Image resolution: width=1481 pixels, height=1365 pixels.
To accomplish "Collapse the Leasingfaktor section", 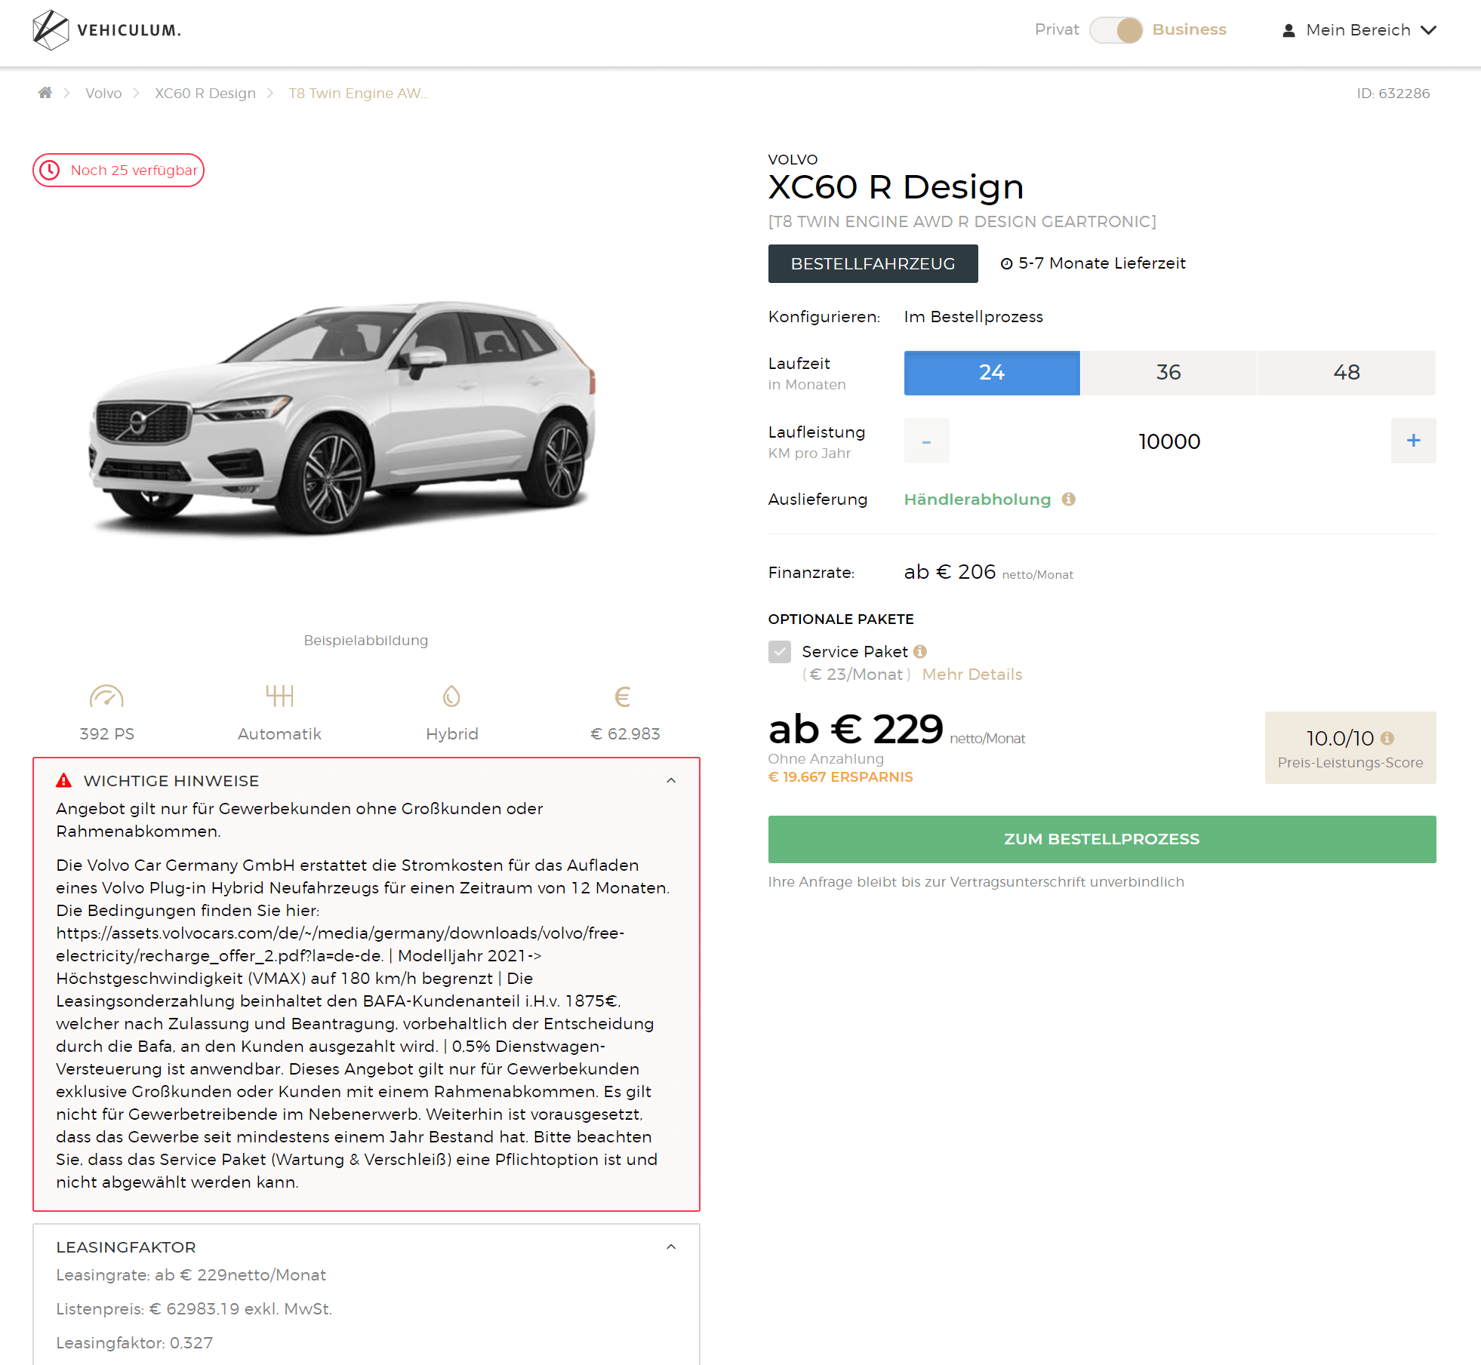I will [671, 1247].
